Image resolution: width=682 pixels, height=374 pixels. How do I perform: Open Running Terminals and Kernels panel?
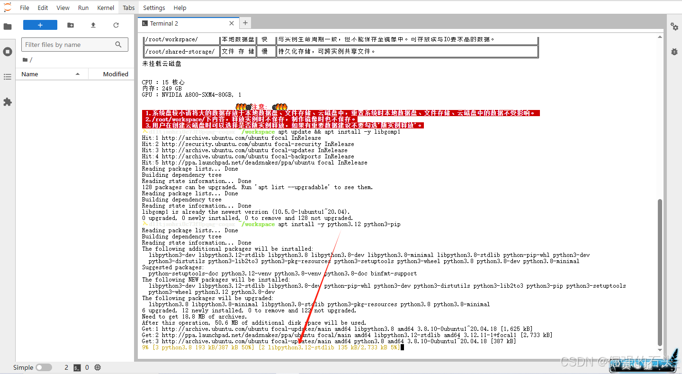[8, 52]
